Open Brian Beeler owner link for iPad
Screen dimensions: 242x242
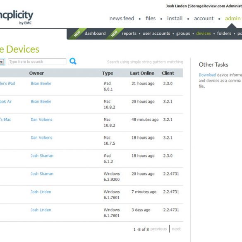click(41, 84)
